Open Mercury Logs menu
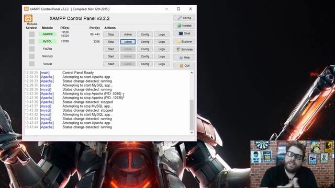The width and height of the screenshot is (335, 188). pos(162,56)
